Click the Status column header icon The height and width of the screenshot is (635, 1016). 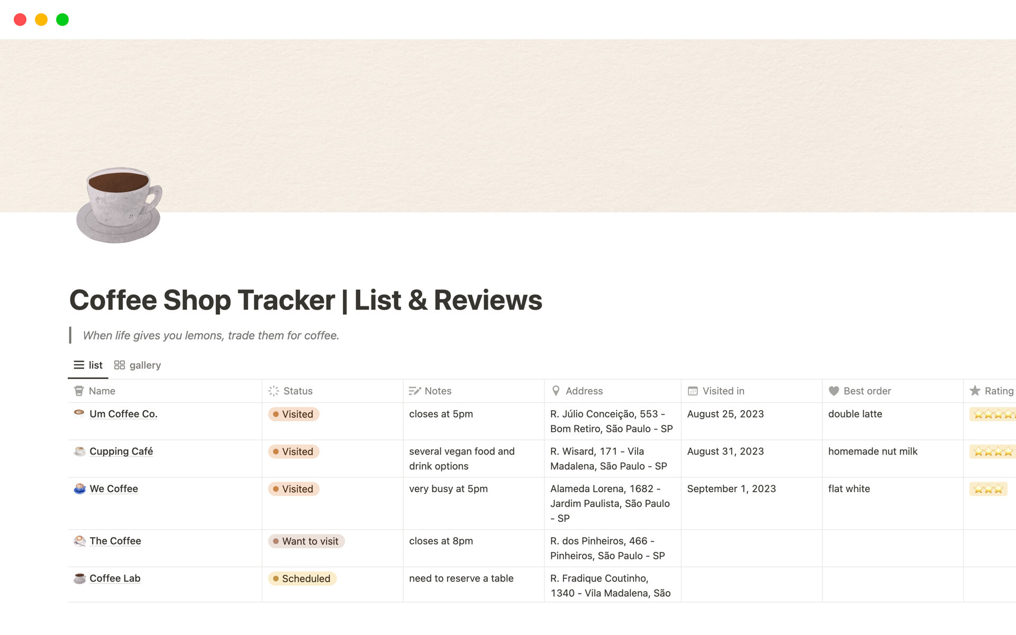click(x=274, y=390)
